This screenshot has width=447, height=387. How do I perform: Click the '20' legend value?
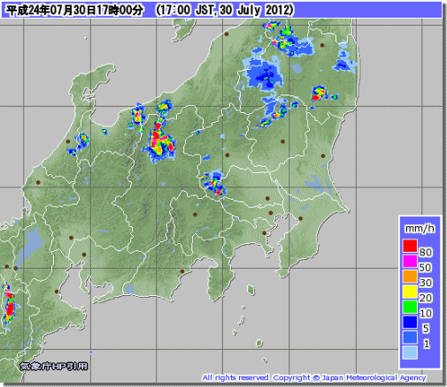click(x=426, y=298)
